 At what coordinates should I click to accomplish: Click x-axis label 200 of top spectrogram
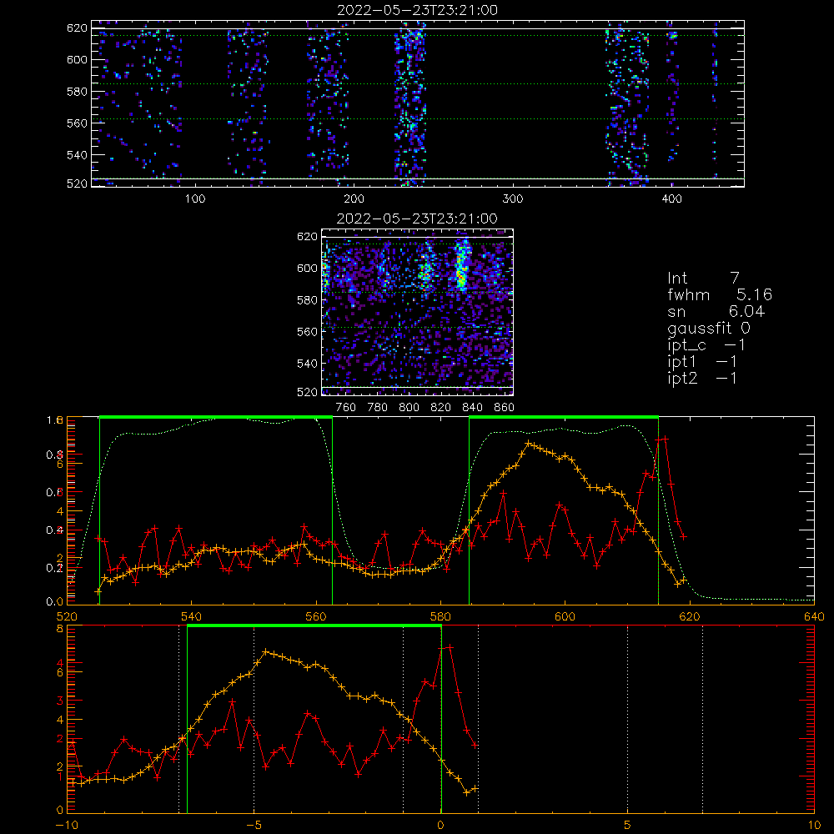(x=354, y=199)
